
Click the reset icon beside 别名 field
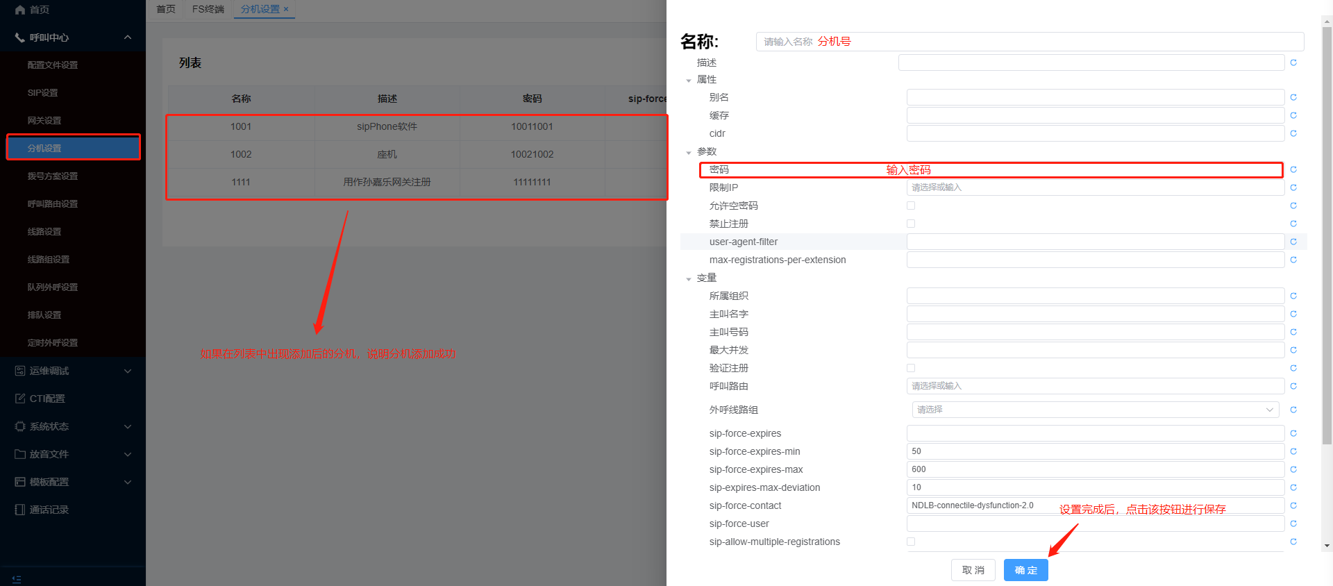[1293, 97]
